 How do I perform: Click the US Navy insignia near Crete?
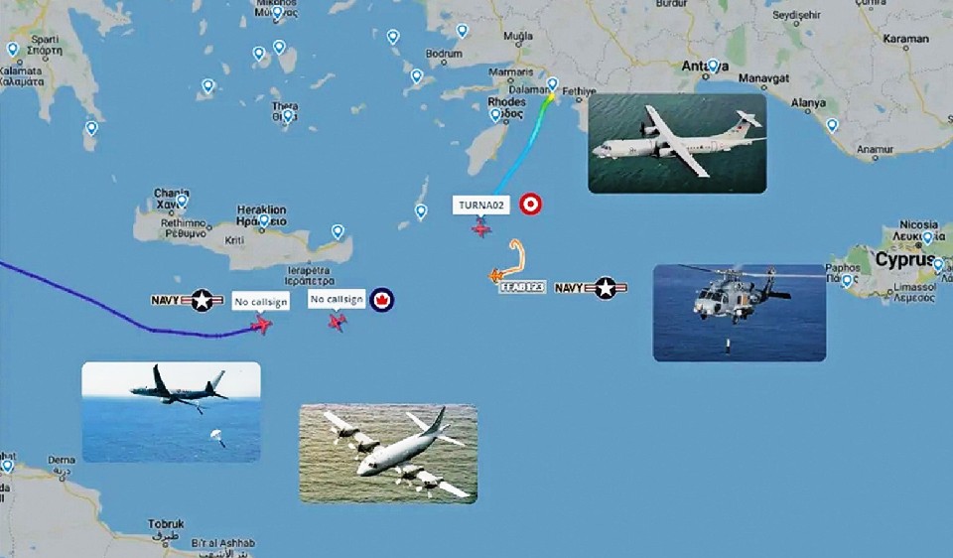pos(188,300)
